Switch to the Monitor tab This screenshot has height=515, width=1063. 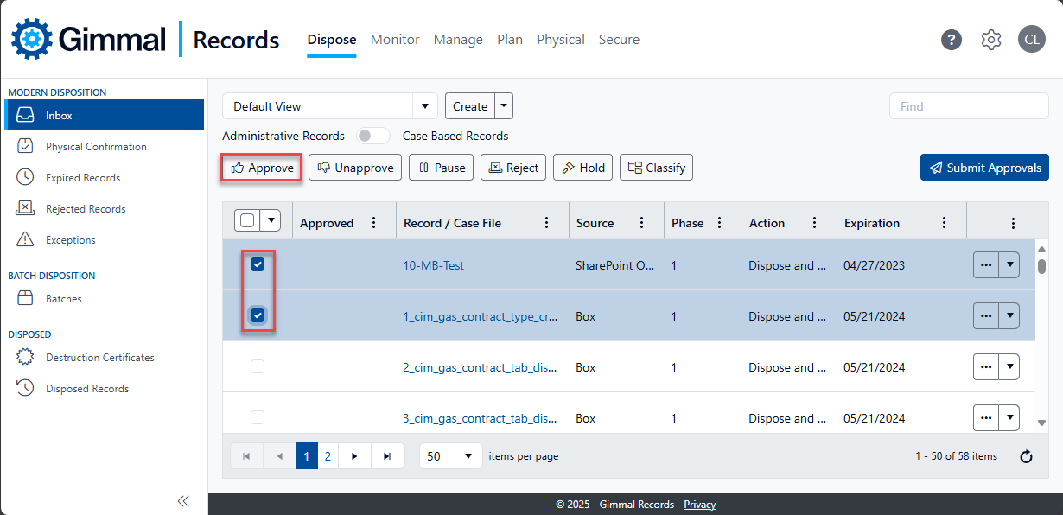395,40
